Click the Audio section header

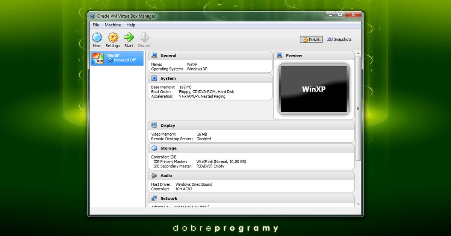(251, 176)
